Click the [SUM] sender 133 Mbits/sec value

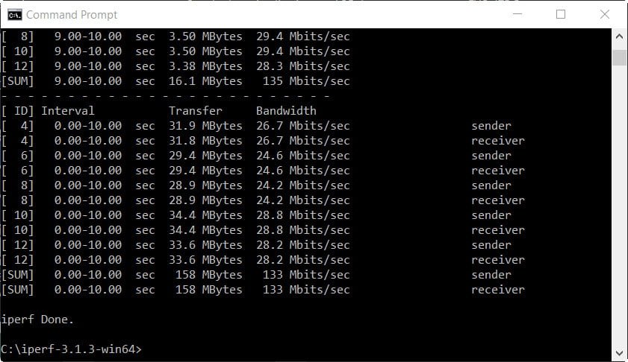[306, 275]
